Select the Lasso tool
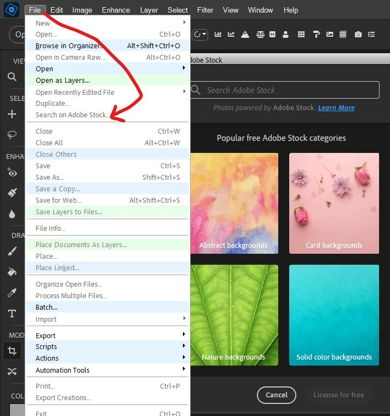Image resolution: width=390 pixels, height=416 pixels. (x=12, y=135)
